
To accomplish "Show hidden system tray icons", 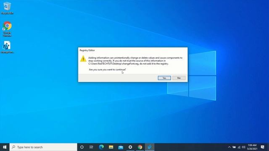I will tap(229, 147).
